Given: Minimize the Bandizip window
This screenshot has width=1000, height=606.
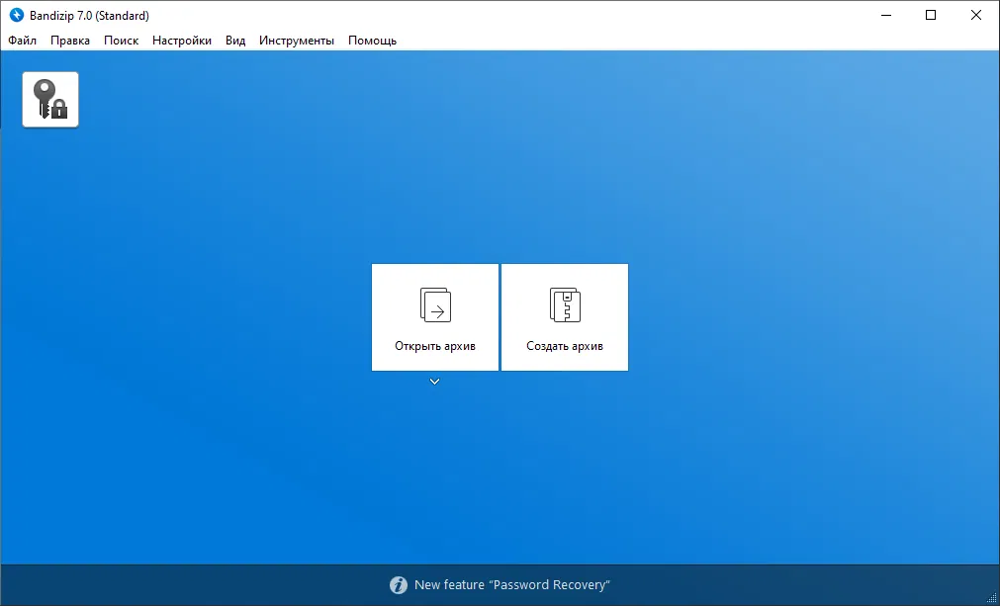Looking at the screenshot, I should tap(886, 15).
